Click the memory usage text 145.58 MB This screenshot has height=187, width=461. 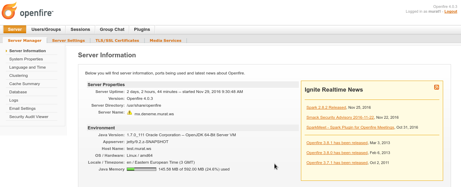point(194,169)
